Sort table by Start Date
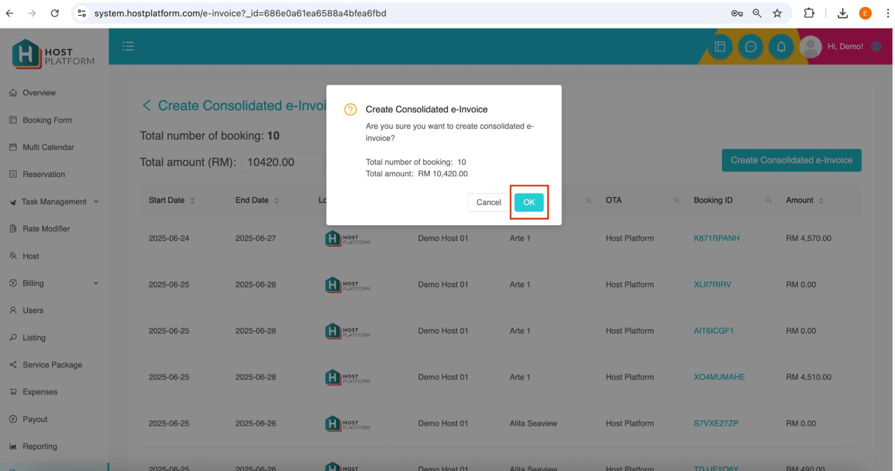The width and height of the screenshot is (895, 471). [192, 201]
